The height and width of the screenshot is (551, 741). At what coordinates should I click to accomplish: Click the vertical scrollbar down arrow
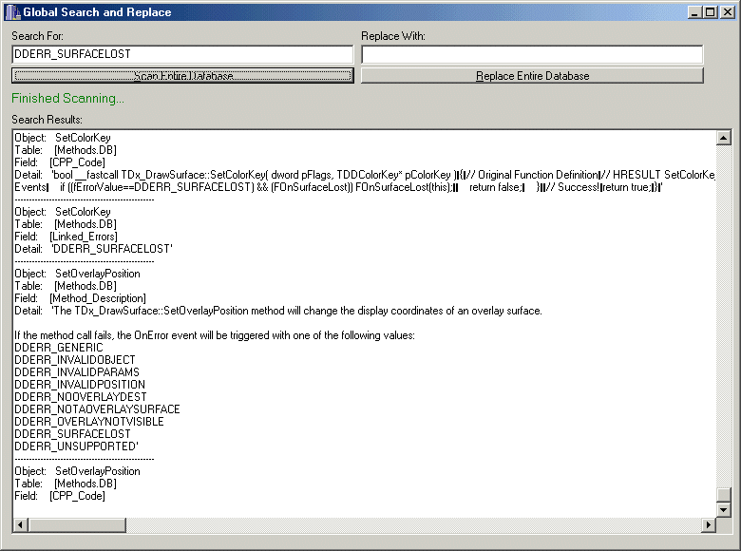click(723, 509)
